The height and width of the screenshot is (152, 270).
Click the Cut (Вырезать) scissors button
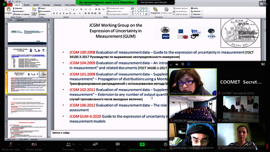pos(17,8)
